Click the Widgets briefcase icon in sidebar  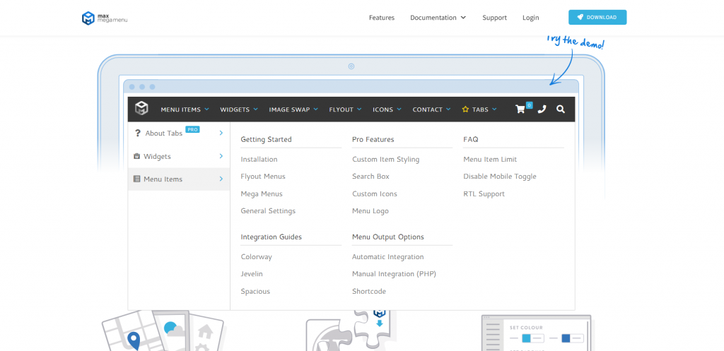[136, 156]
